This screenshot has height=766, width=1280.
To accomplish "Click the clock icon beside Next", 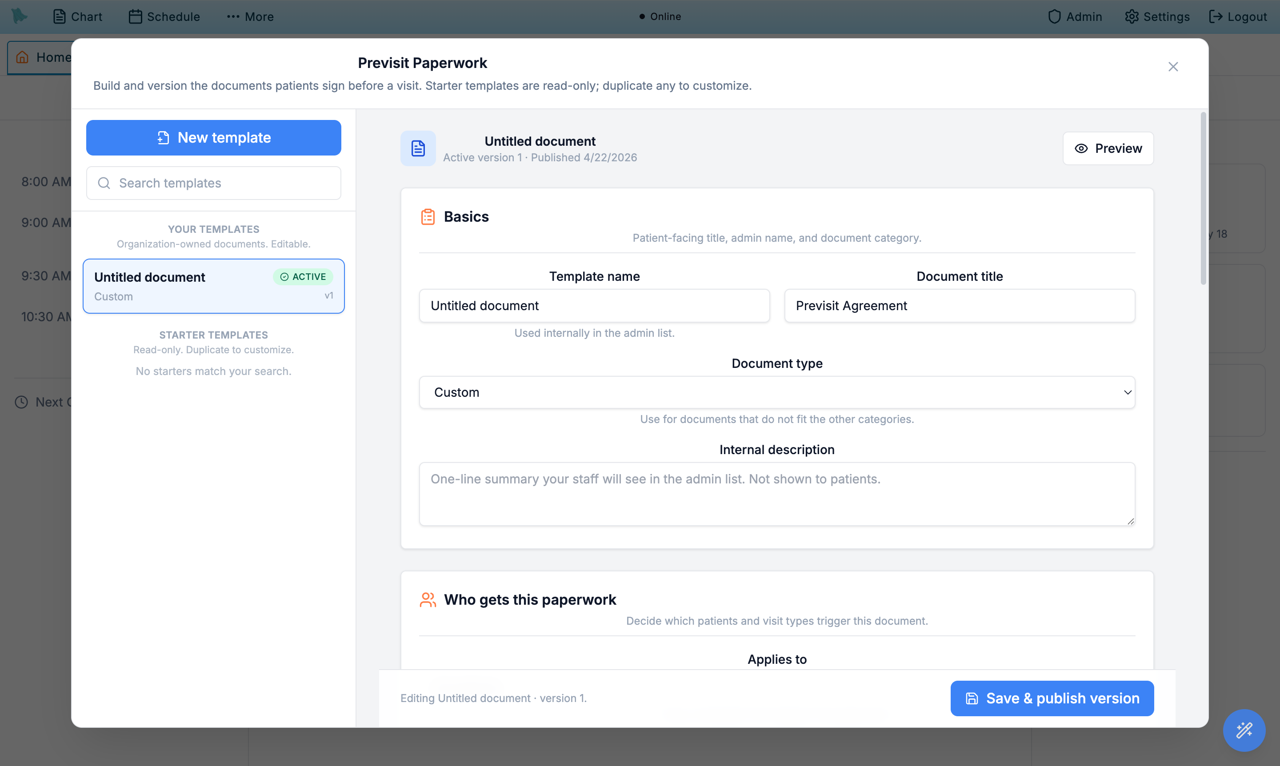I will click(21, 402).
